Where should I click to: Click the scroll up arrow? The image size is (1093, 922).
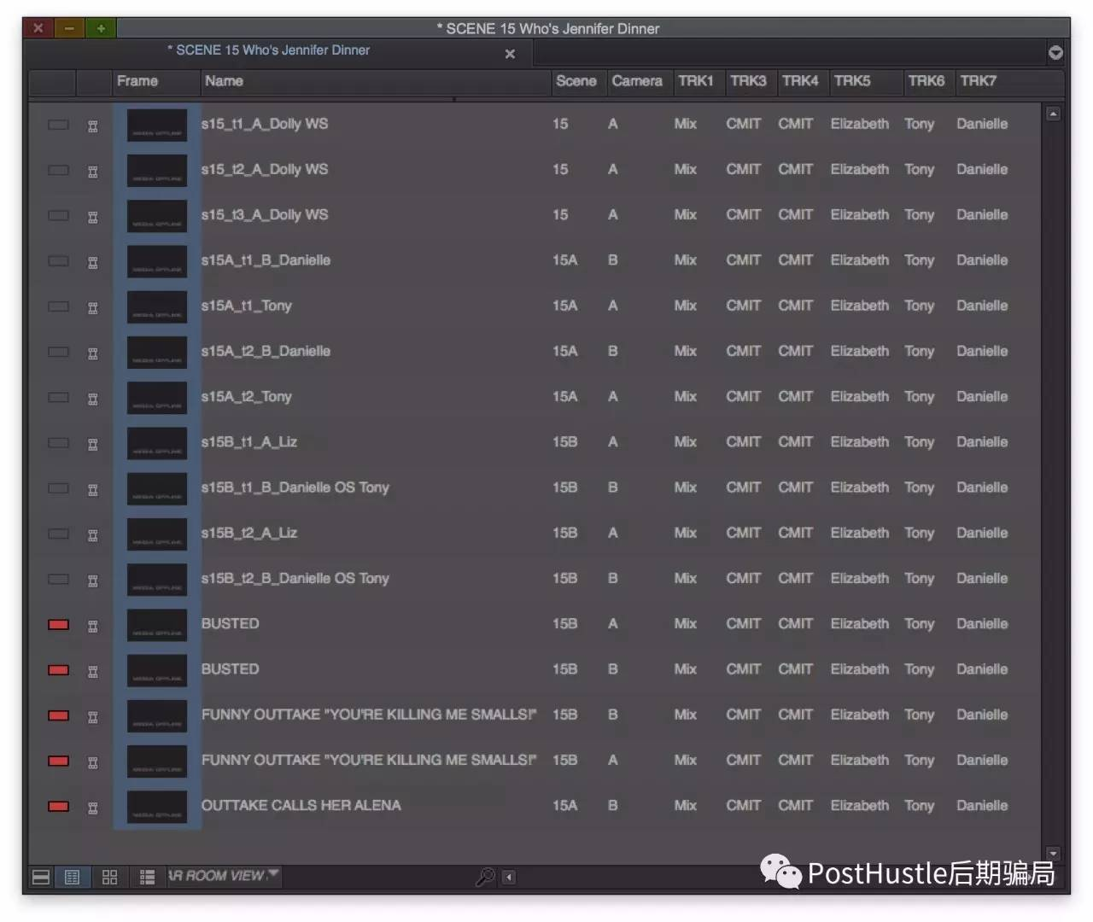coord(1054,114)
